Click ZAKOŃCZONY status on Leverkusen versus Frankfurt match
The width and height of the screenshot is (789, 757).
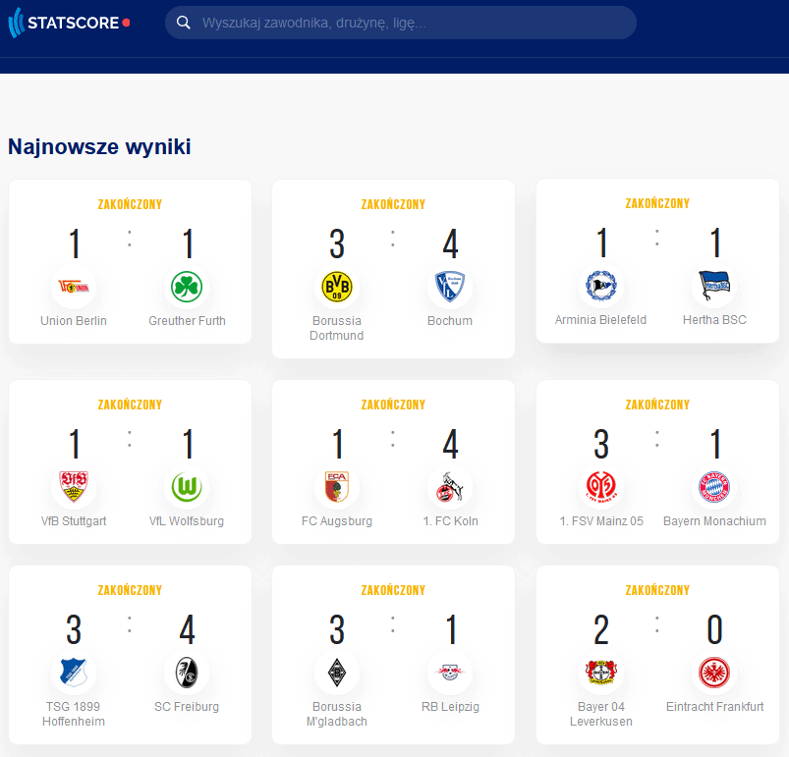657,590
